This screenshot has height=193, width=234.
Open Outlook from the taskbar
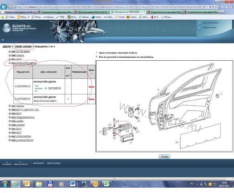click(27, 184)
